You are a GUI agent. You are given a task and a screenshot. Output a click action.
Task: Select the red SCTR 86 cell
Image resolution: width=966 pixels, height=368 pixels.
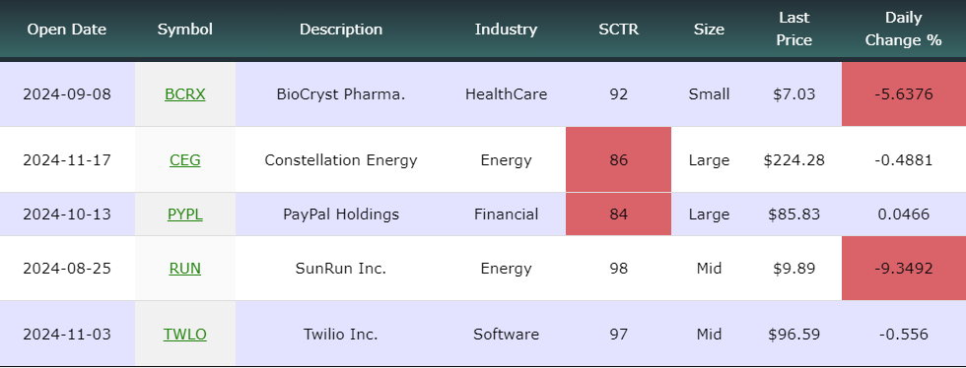tap(619, 160)
